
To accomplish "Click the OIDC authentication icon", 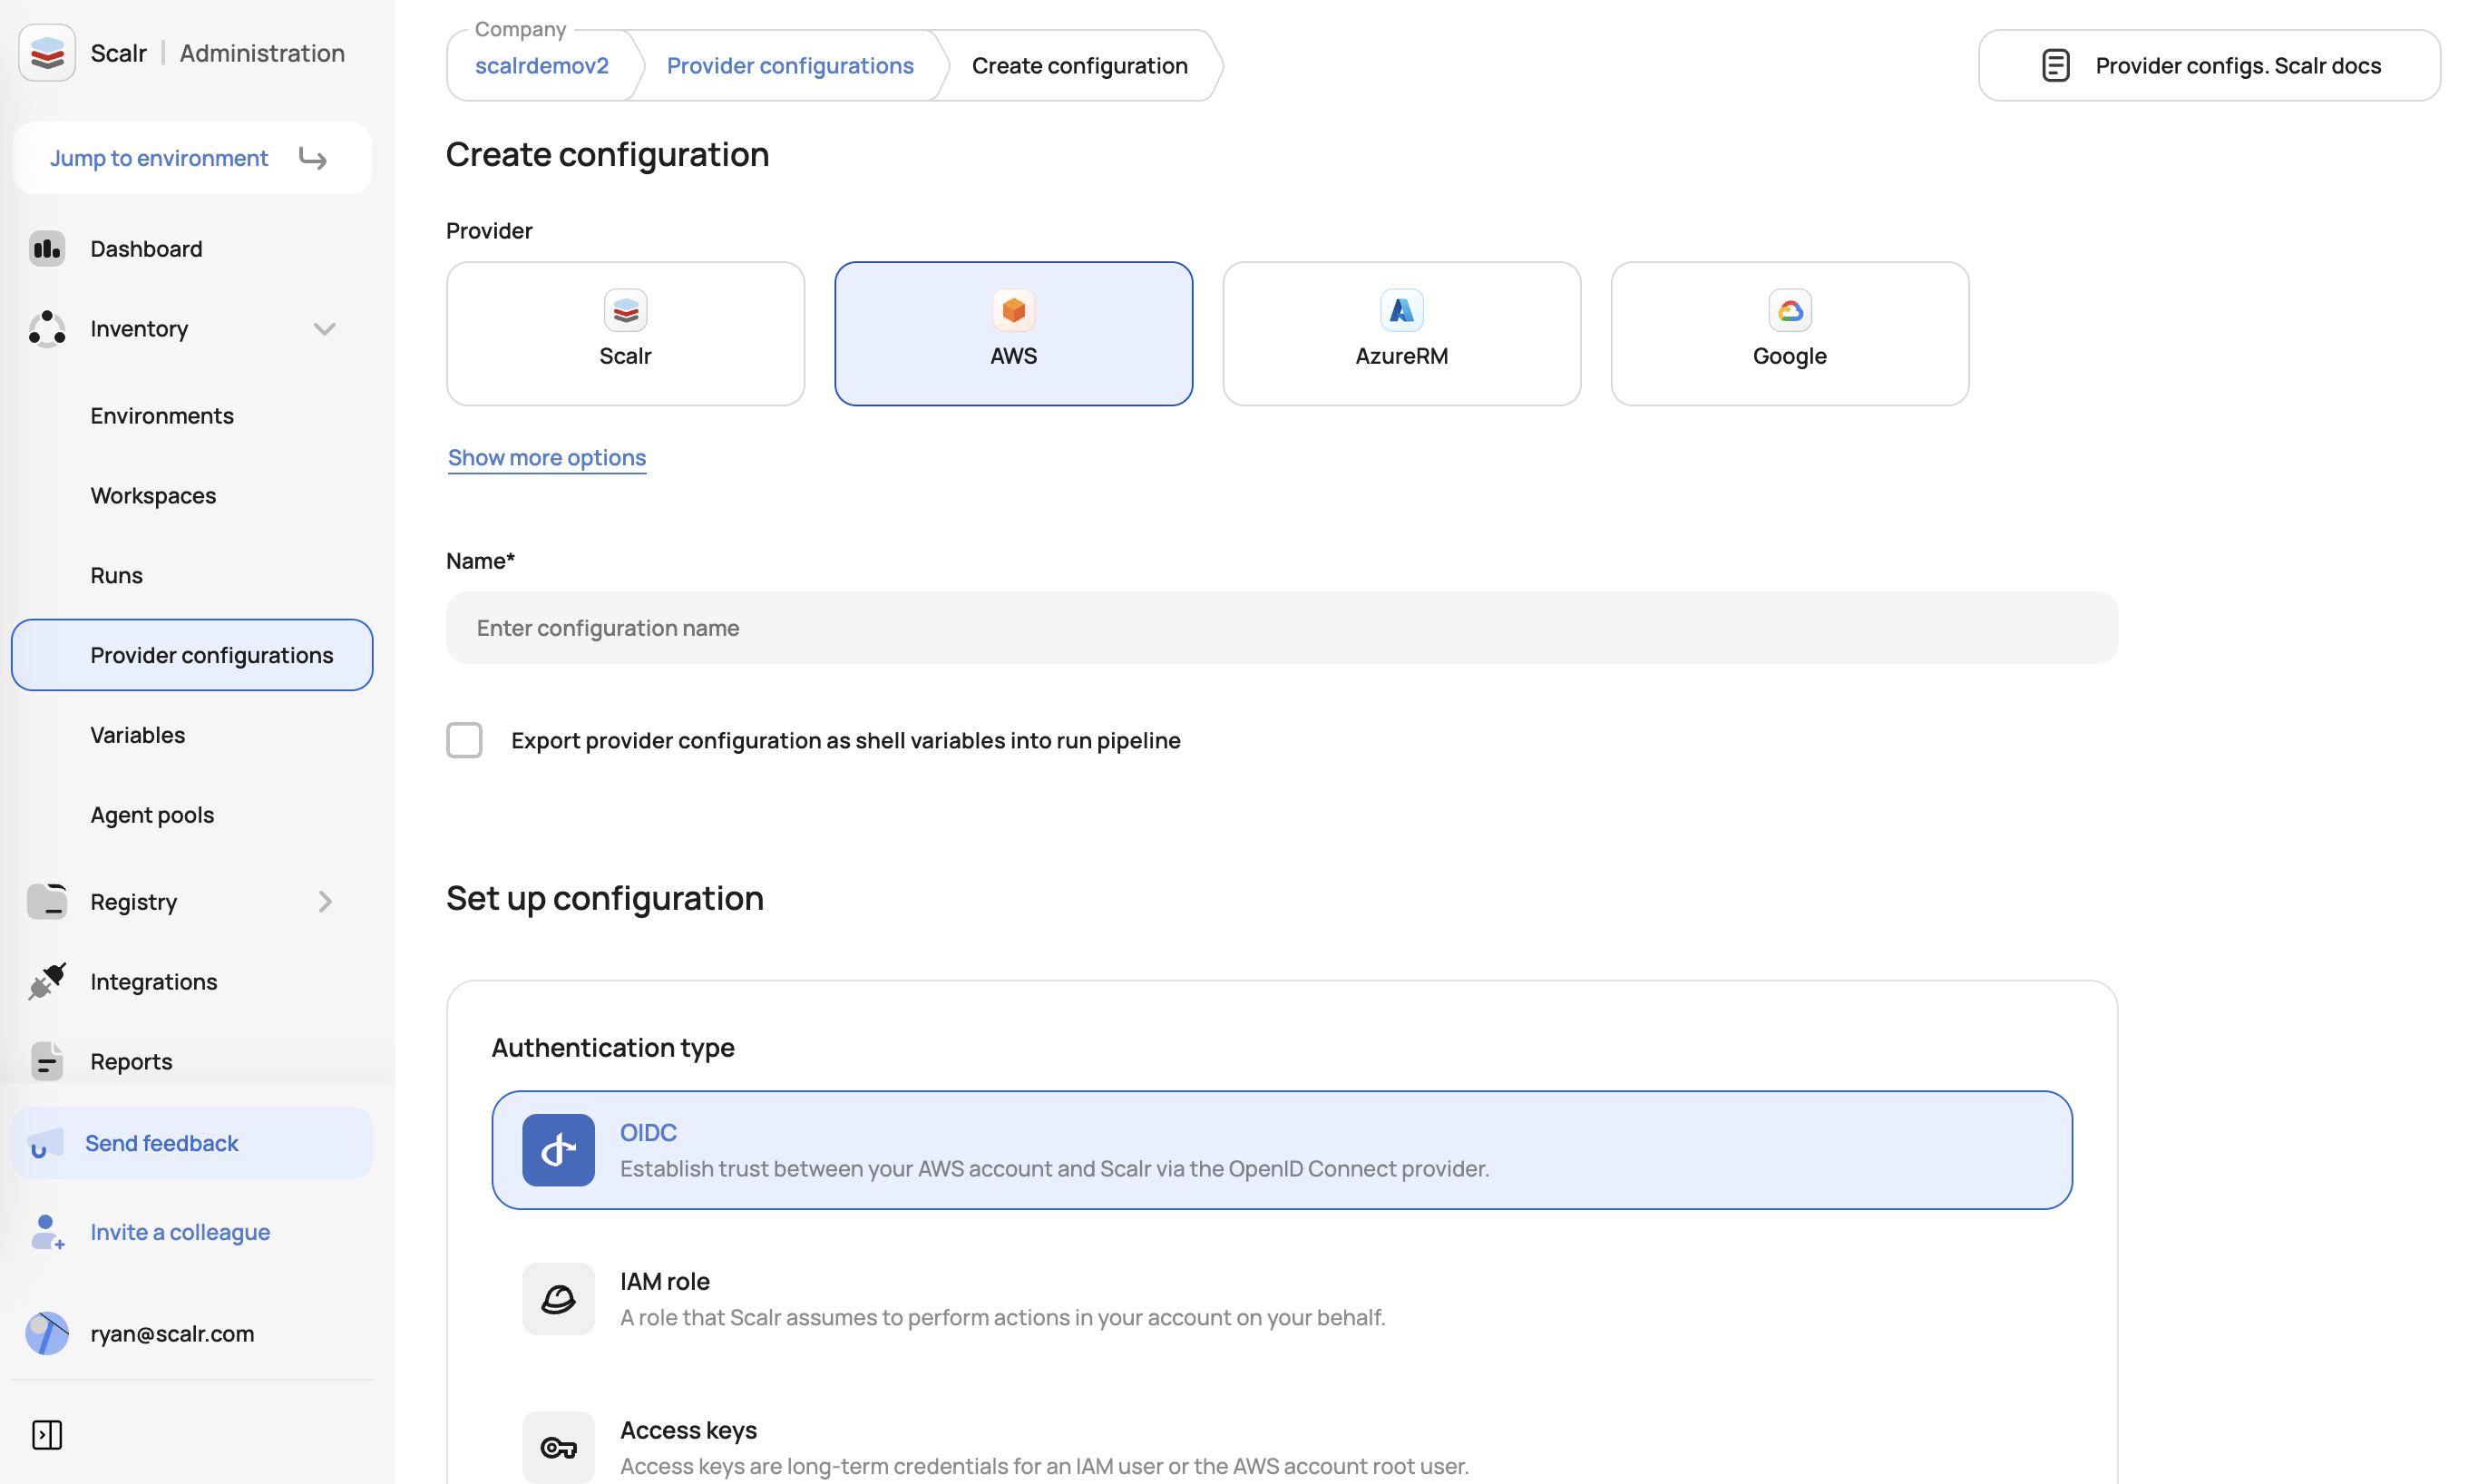I will pyautogui.click(x=559, y=1150).
